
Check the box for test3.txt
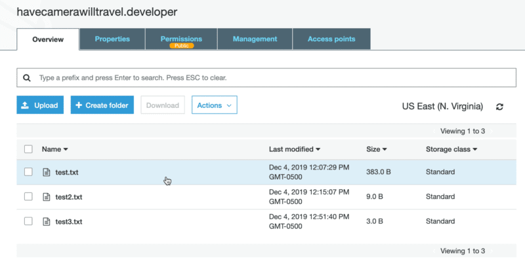(28, 221)
